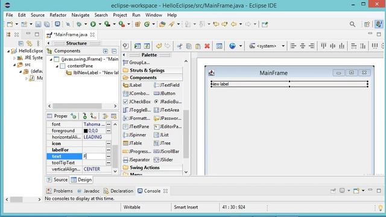Open the Javadoc tab
Screen dimensions: 386x217
89,191
